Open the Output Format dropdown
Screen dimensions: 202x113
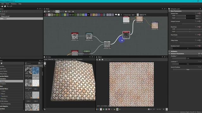187,24
